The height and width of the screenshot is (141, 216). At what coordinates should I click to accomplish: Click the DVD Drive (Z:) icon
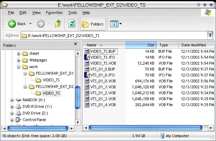18,113
